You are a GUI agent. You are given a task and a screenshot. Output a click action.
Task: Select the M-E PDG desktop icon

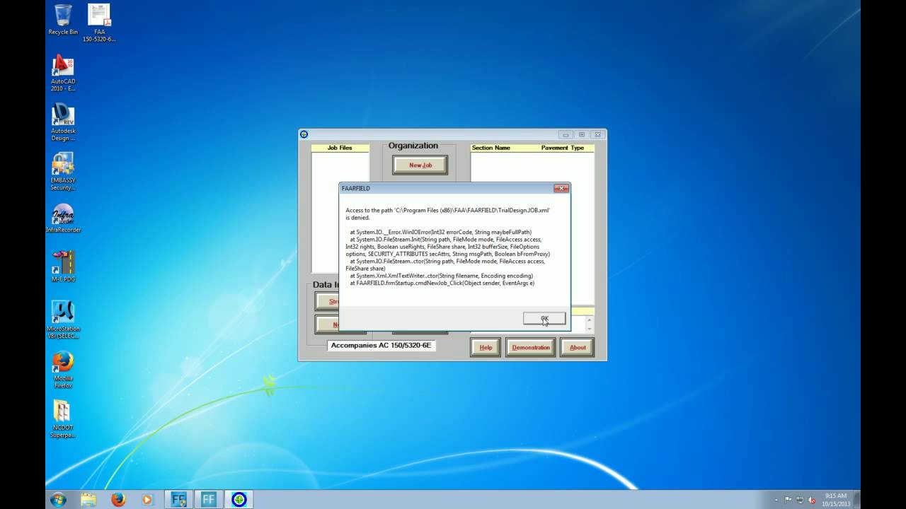click(63, 267)
